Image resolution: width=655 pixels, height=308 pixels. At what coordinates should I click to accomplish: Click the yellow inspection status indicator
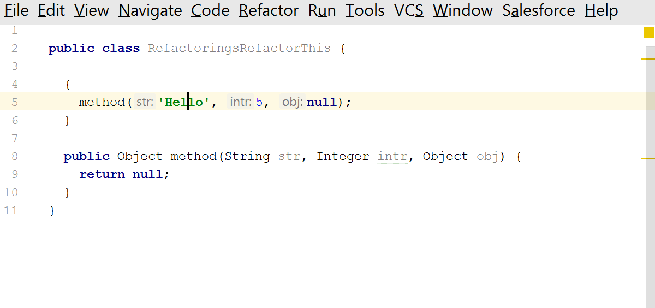pos(648,33)
